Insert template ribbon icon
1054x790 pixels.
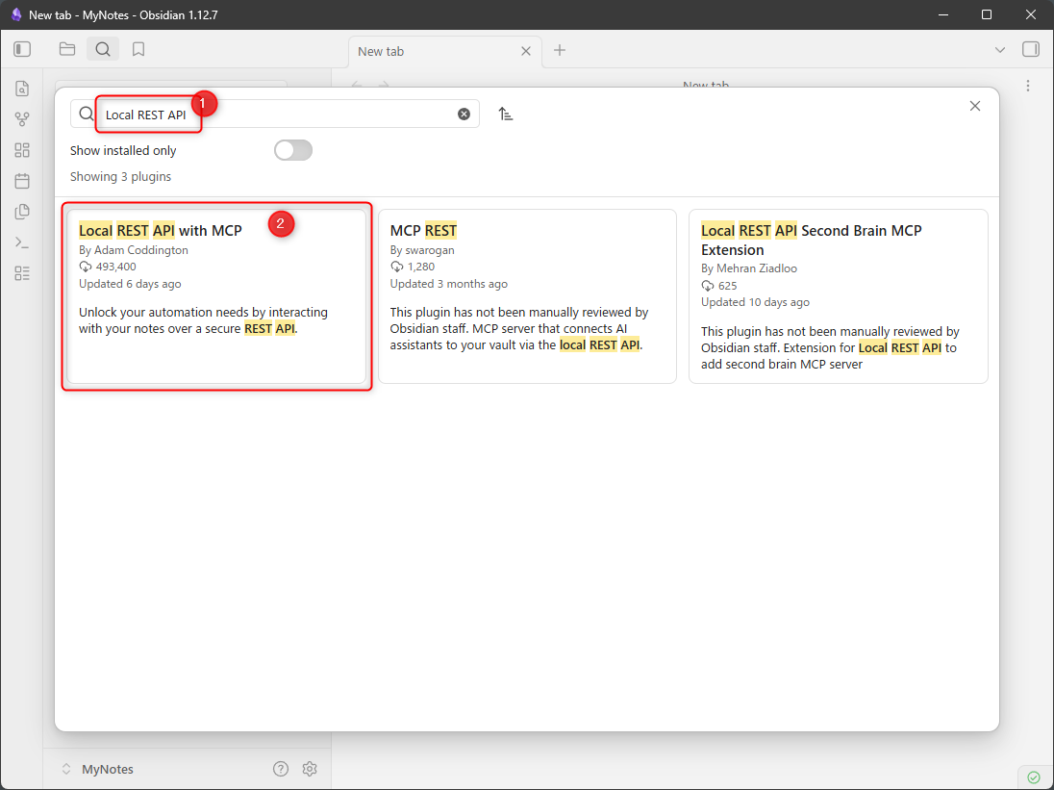click(22, 212)
